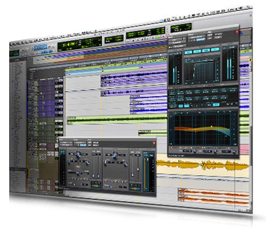266x228 pixels.
Task: Click the green play button in transport
Action: (158, 37)
